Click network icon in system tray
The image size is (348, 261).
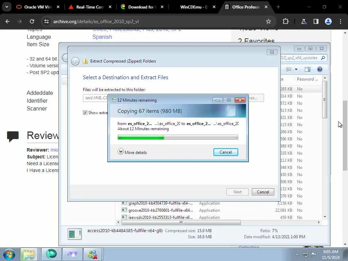click(306, 255)
